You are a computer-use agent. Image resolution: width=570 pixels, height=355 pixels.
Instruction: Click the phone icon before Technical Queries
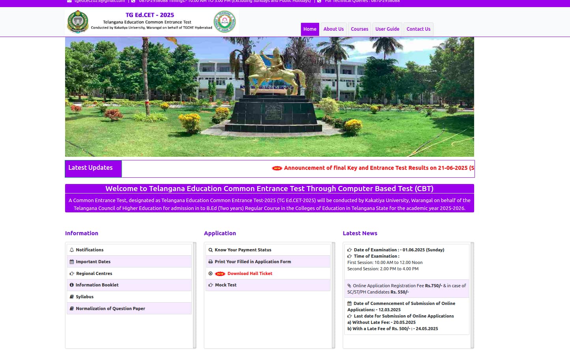point(319,1)
